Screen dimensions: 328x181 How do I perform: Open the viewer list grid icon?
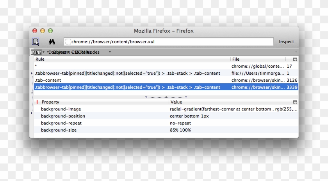(x=36, y=52)
